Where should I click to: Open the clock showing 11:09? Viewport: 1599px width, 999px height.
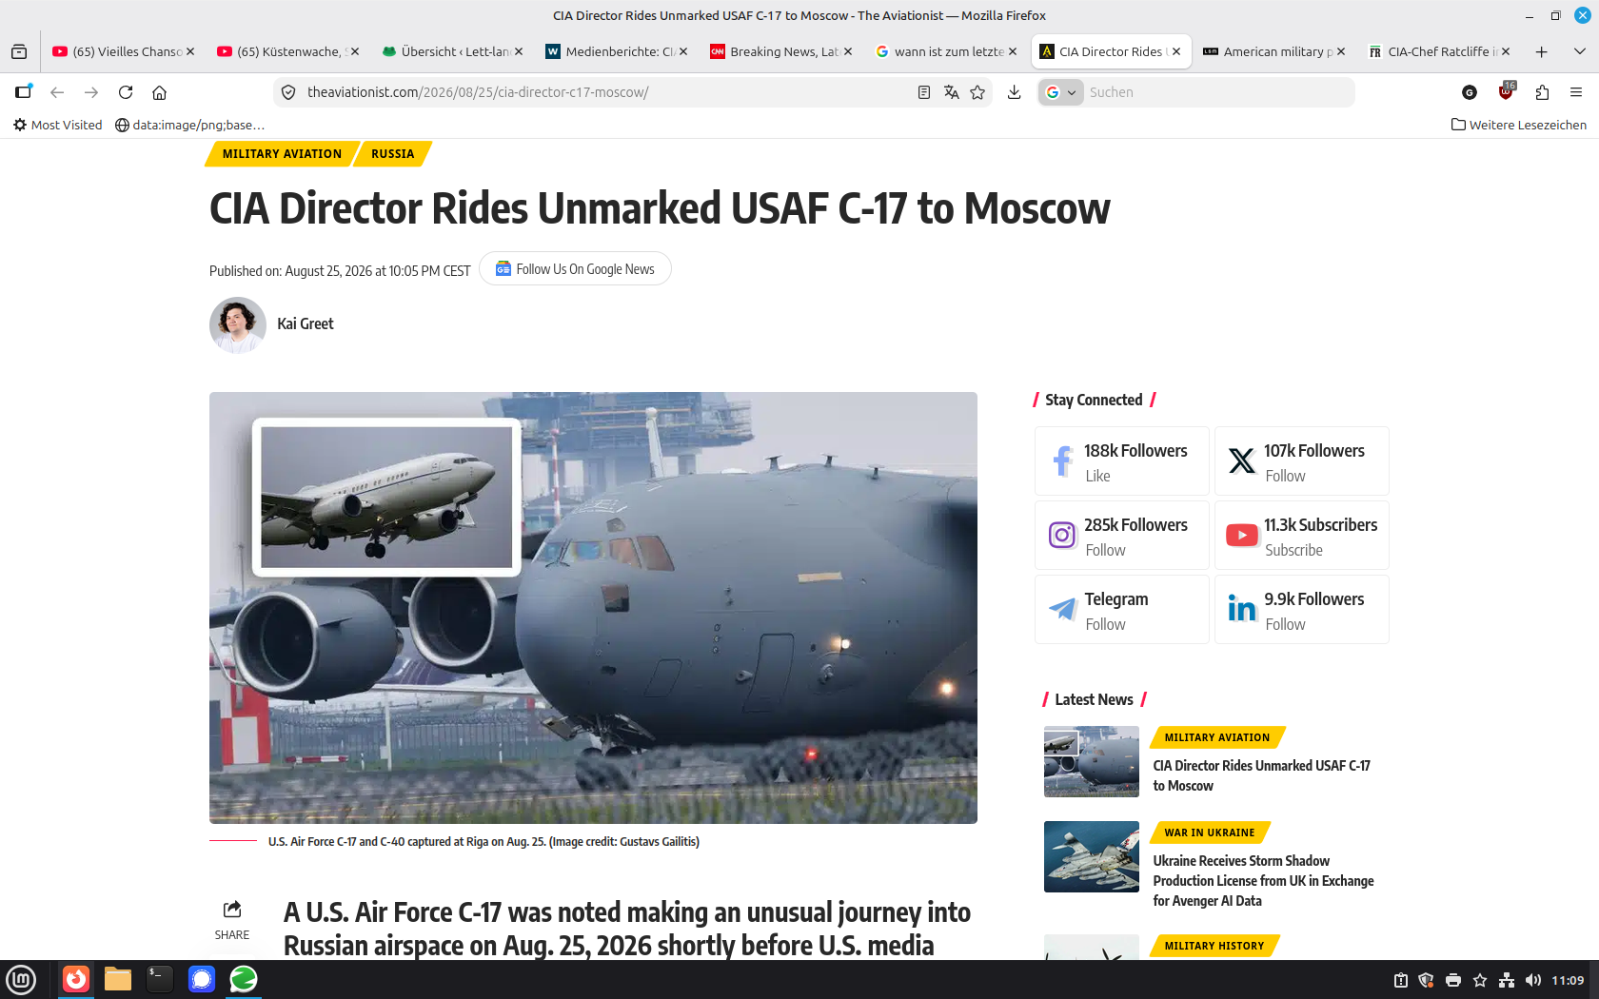tap(1568, 980)
